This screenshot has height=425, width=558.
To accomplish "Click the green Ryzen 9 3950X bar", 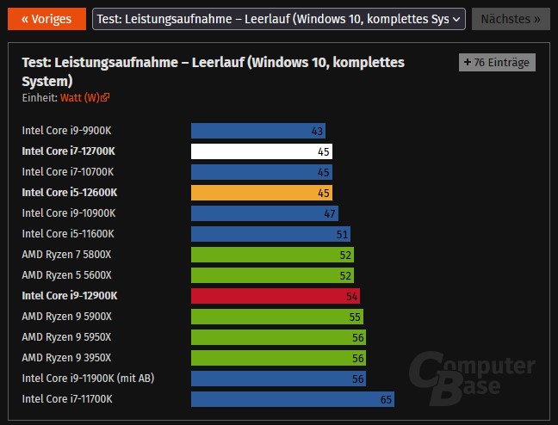I will (279, 358).
